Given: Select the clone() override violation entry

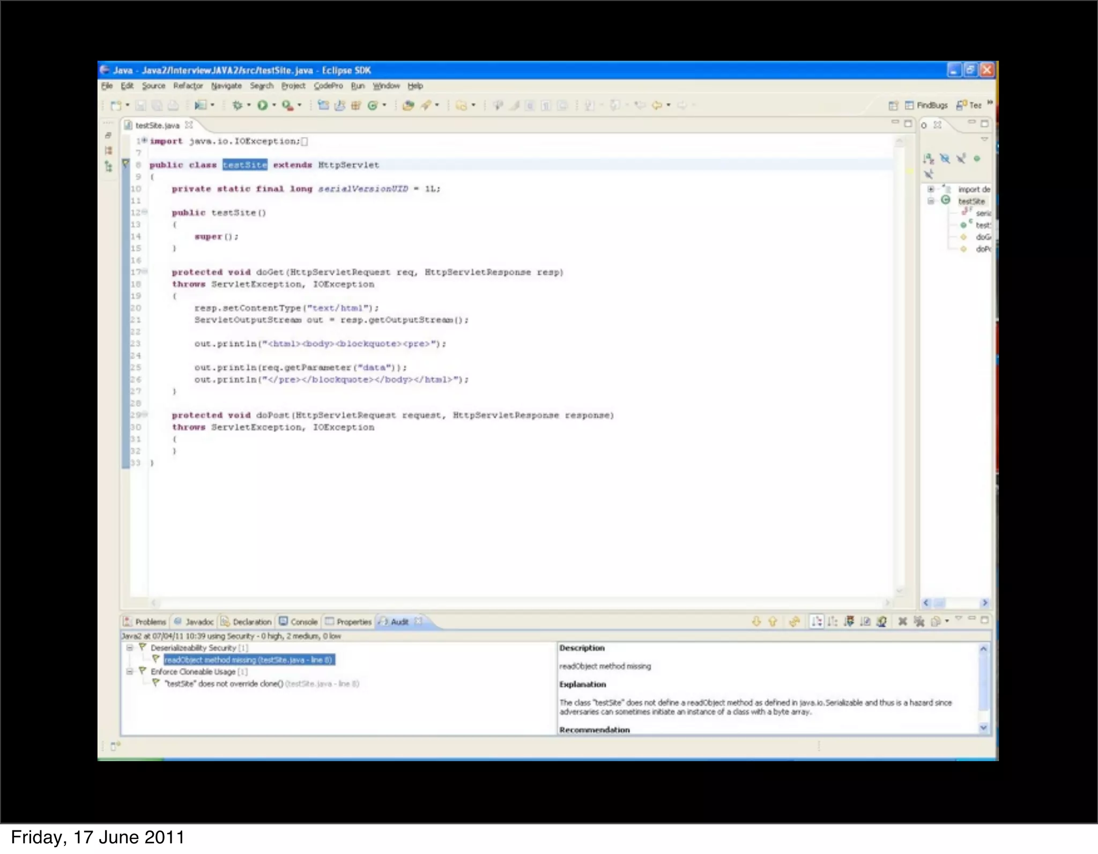Looking at the screenshot, I should click(224, 684).
